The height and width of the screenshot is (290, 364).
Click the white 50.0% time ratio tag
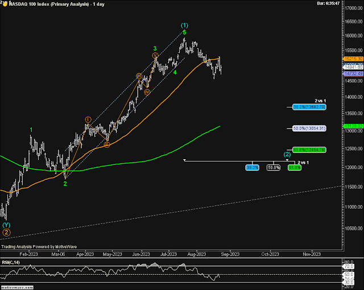click(x=274, y=168)
